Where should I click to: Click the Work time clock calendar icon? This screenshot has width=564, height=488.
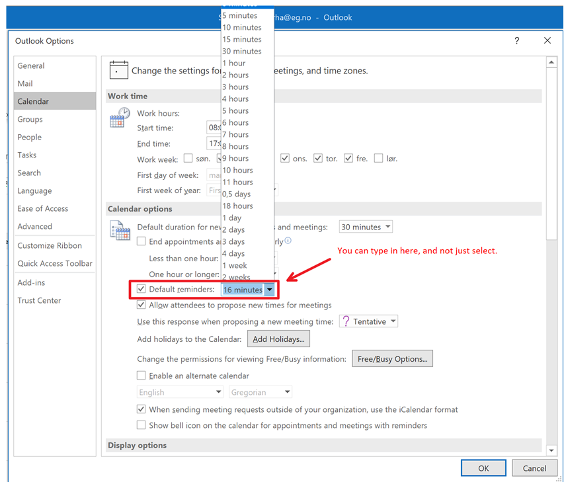(118, 118)
